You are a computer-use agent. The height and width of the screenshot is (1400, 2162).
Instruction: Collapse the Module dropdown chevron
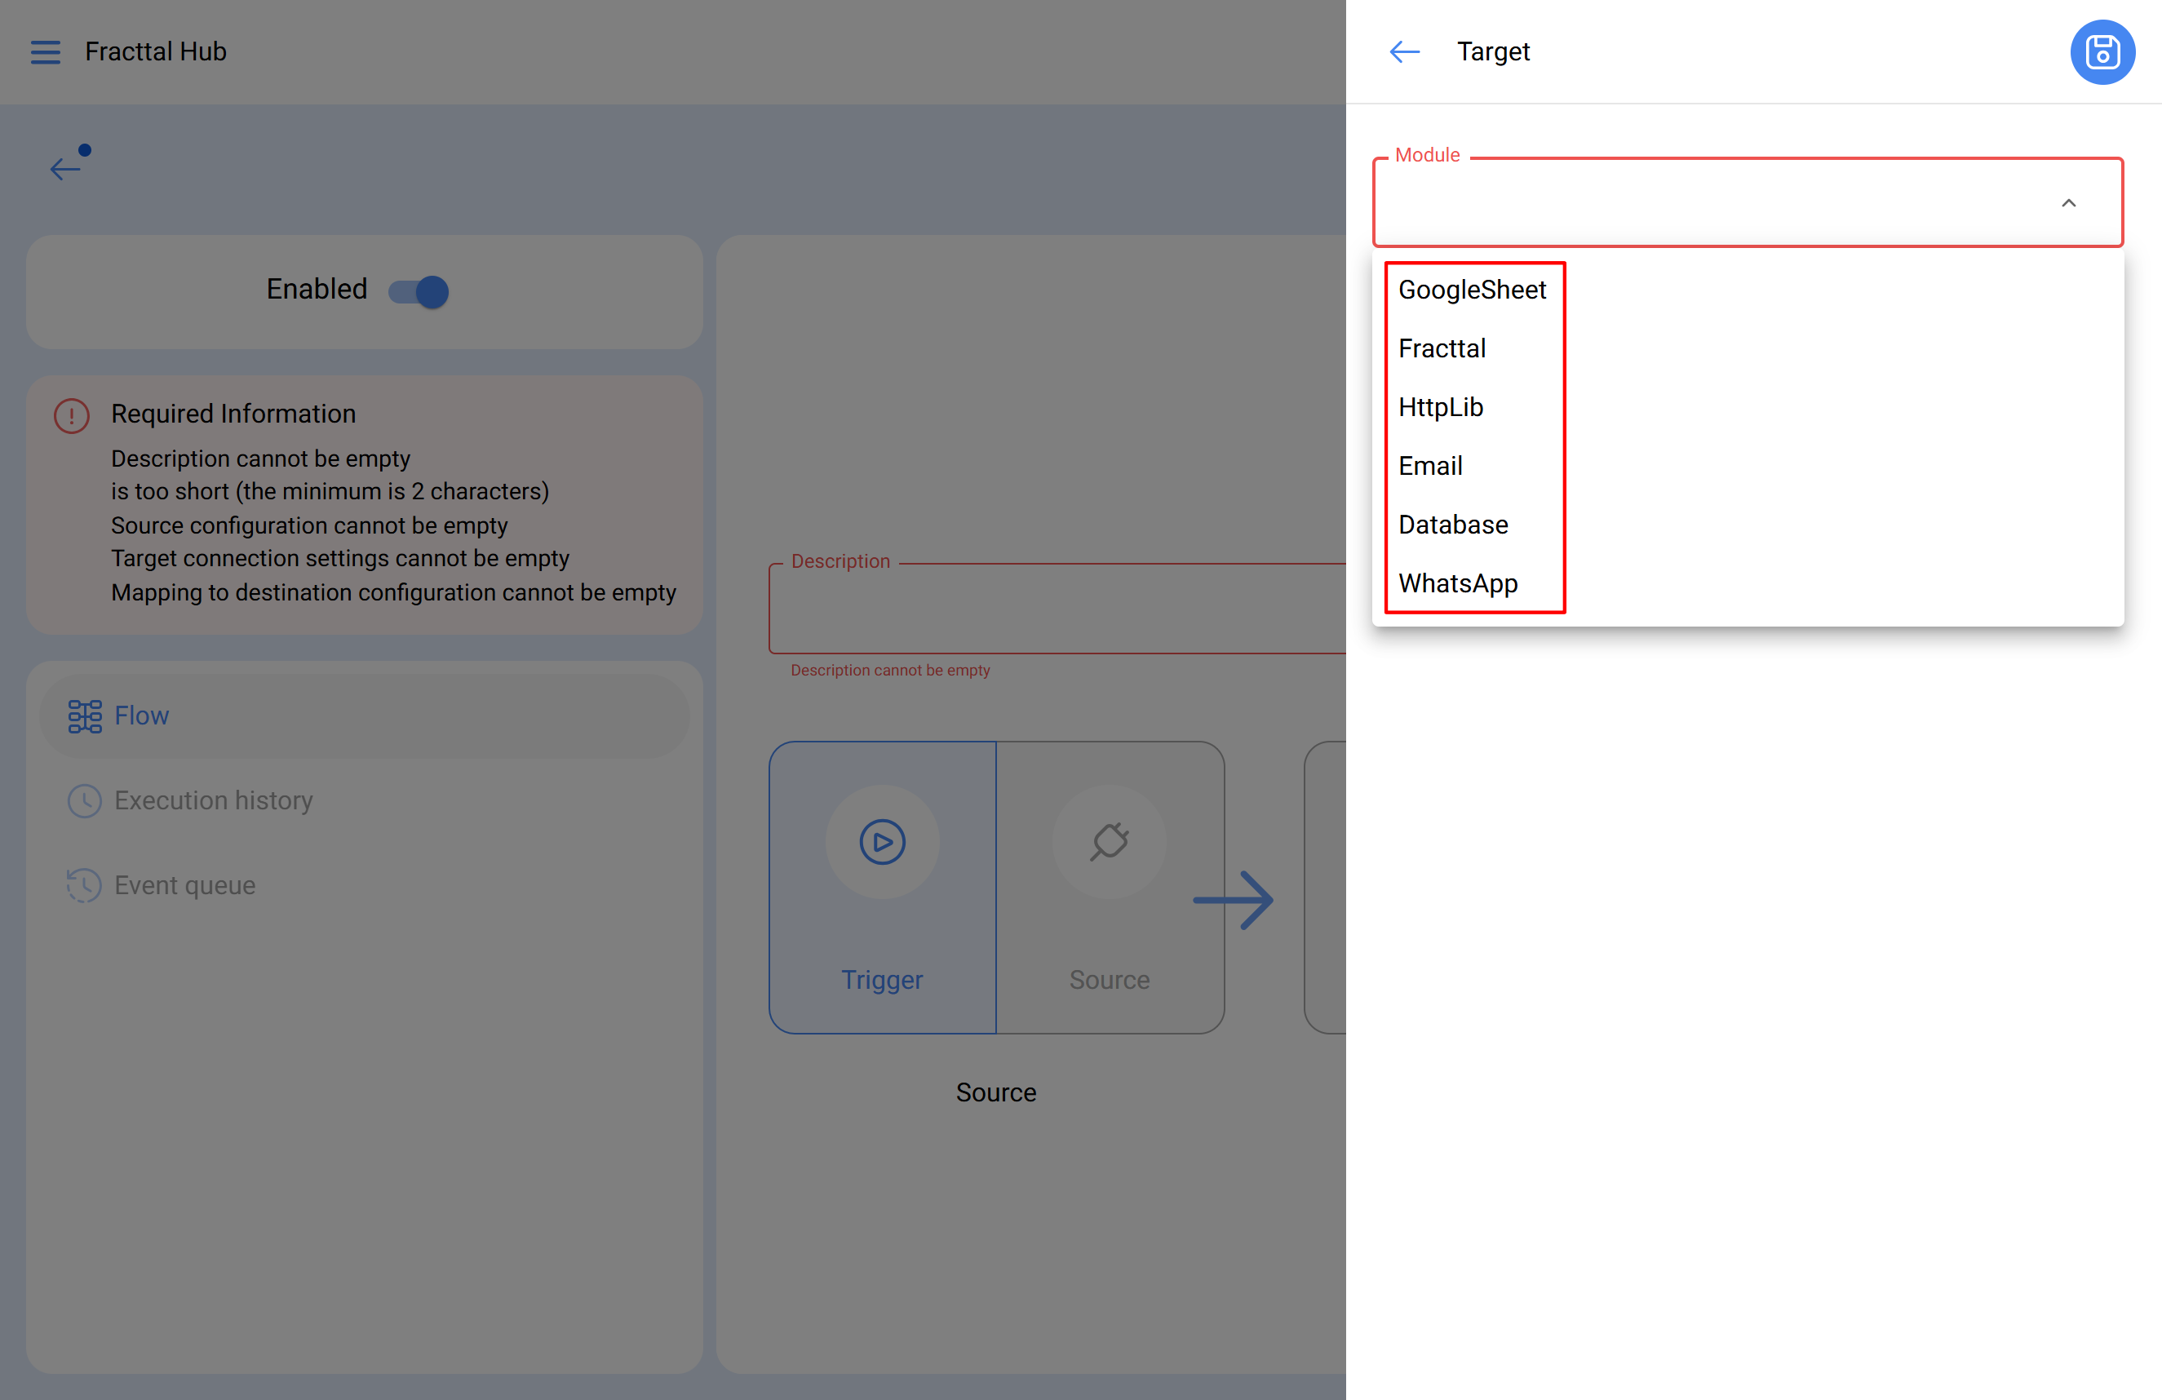pyautogui.click(x=2067, y=203)
